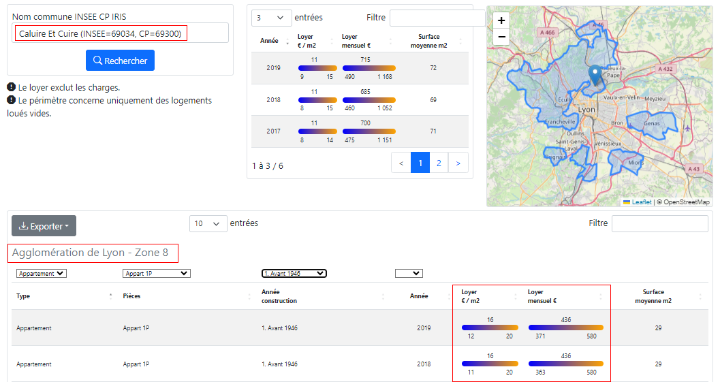Switch to page 2 of the top table
Image resolution: width=720 pixels, height=382 pixels.
439,163
